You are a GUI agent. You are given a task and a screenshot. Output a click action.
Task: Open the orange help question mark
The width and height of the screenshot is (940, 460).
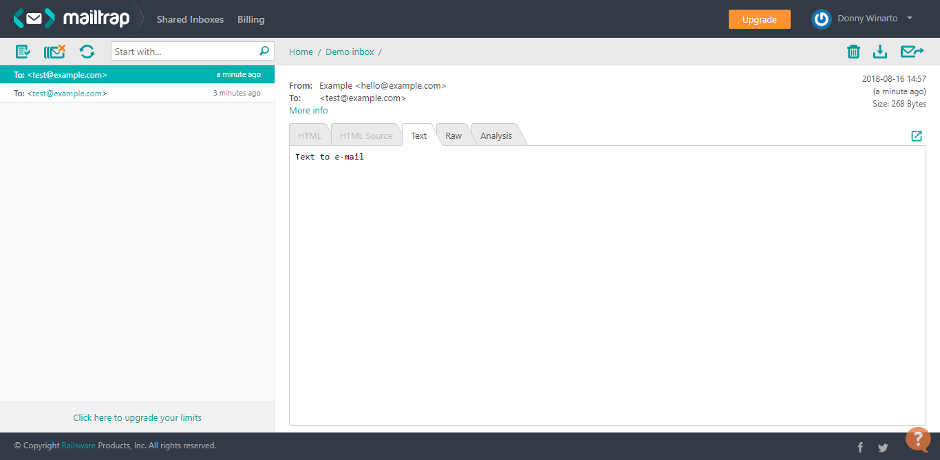(918, 438)
